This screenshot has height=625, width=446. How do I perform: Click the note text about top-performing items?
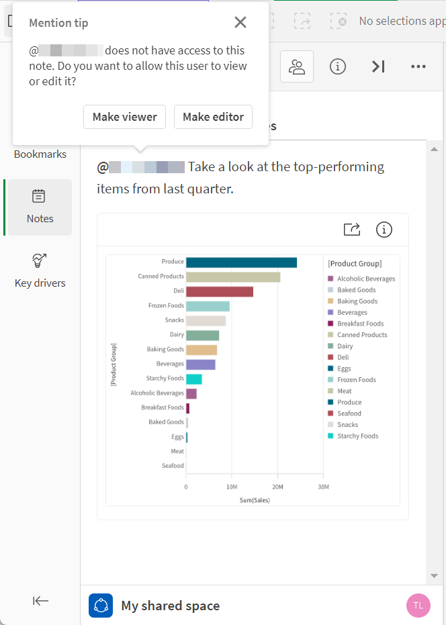[240, 177]
